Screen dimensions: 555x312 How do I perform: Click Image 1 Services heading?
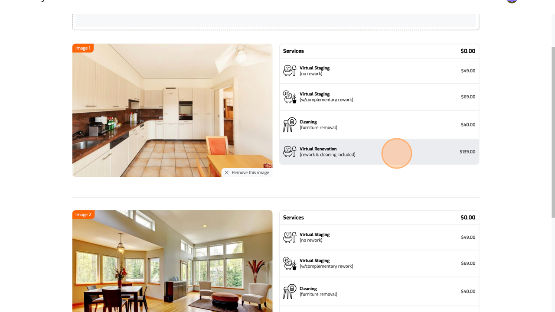tap(294, 51)
